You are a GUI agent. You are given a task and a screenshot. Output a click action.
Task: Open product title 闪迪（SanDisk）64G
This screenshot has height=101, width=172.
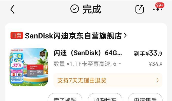(x=88, y=53)
